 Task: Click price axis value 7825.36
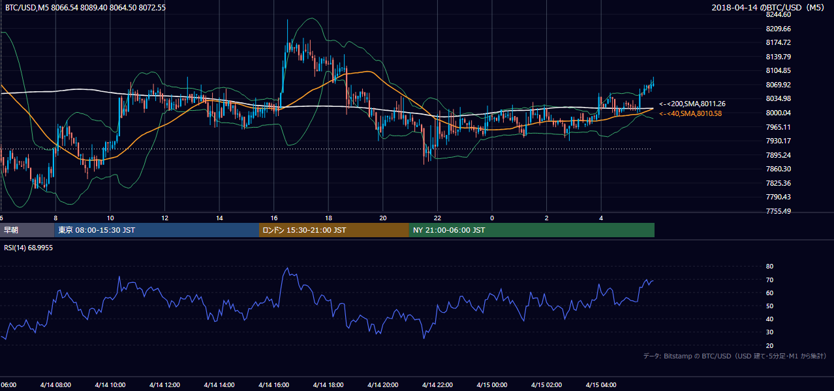(x=779, y=183)
